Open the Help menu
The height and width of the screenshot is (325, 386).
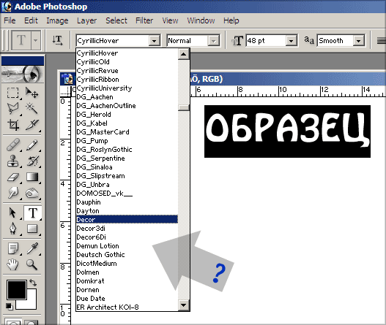[231, 20]
